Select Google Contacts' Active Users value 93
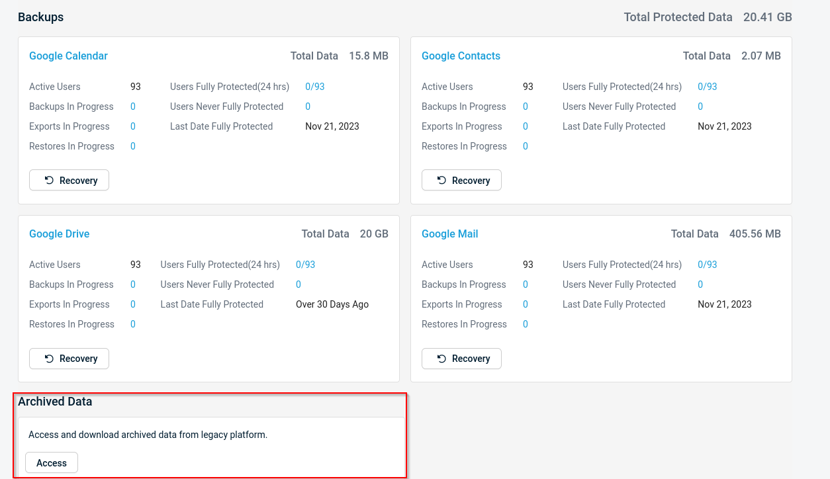 pyautogui.click(x=528, y=87)
